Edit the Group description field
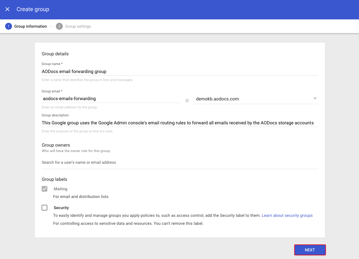This screenshot has height=259, width=359. [180, 123]
